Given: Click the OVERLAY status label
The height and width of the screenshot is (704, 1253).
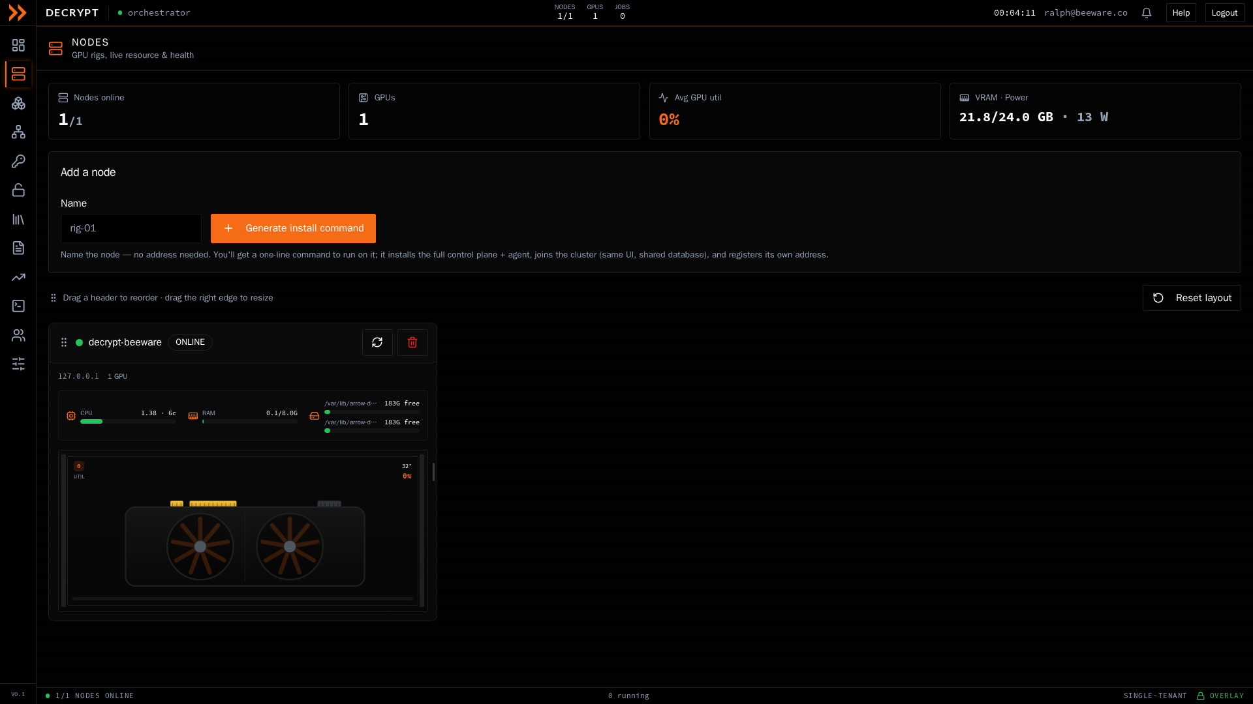Looking at the screenshot, I should click(1227, 696).
